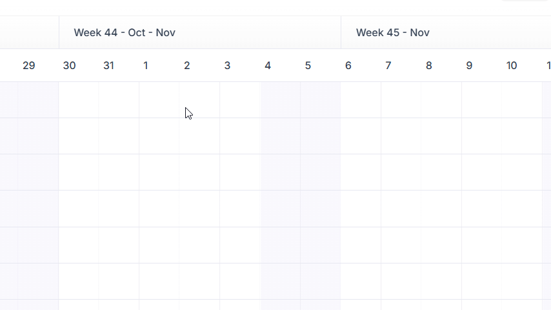This screenshot has width=551, height=310.
Task: Select the first-row grid cell under day 30
Action: 79,100
